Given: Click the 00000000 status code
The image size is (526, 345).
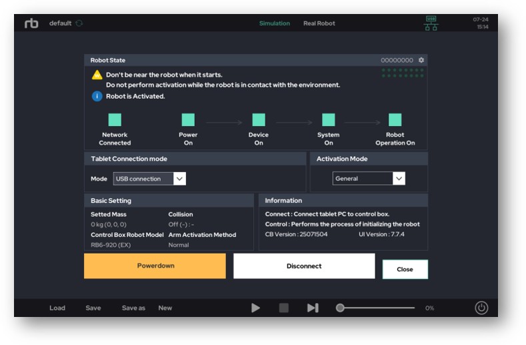Looking at the screenshot, I should 397,60.
